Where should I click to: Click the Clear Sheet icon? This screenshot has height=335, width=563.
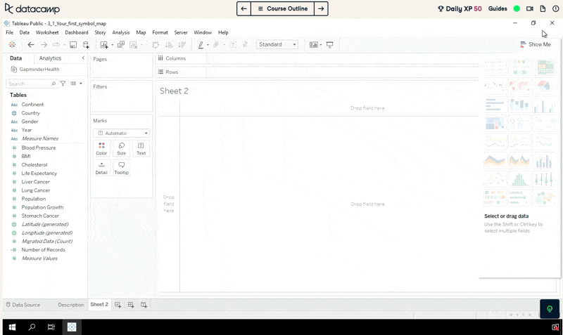pyautogui.click(x=133, y=45)
